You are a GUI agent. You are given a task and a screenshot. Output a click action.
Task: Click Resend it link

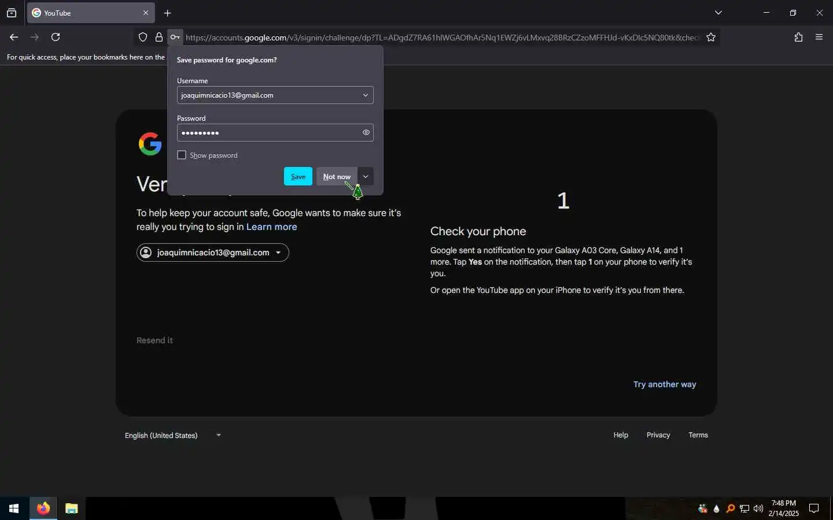154,340
